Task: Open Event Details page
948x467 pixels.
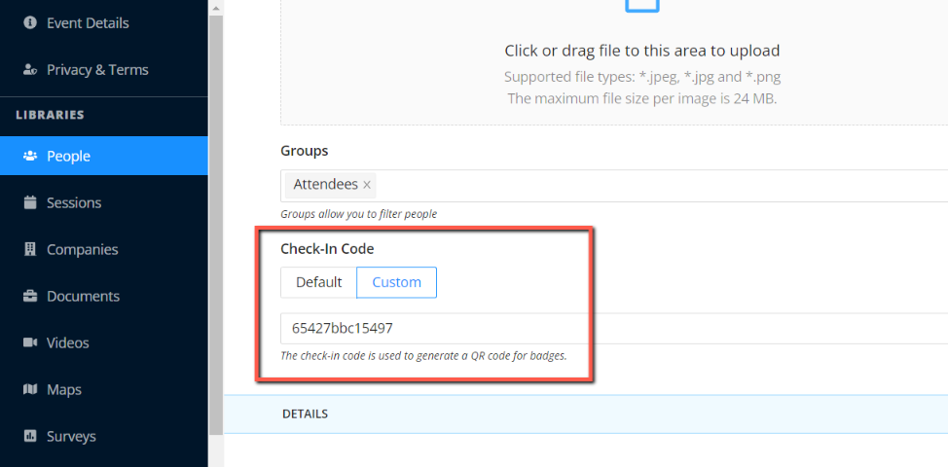Action: click(x=88, y=23)
